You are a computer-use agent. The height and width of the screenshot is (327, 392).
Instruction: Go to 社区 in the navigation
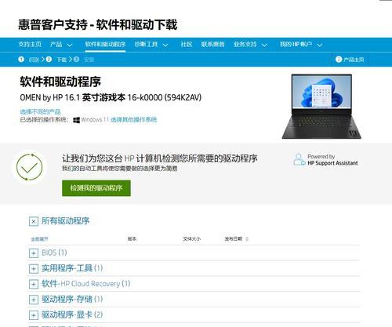187,44
